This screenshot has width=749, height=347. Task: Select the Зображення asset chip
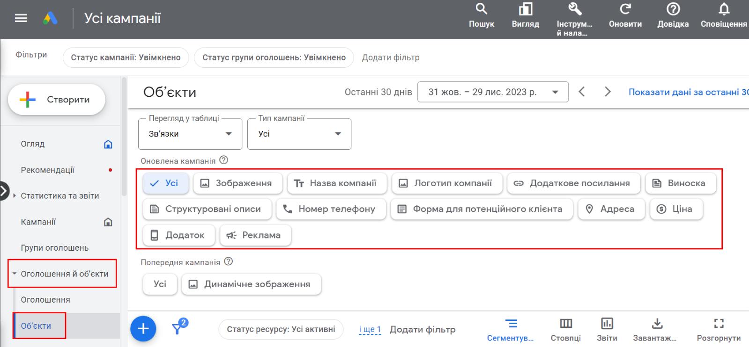pyautogui.click(x=238, y=183)
